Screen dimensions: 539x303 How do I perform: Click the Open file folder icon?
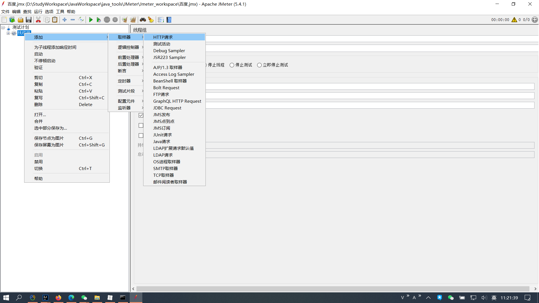[20, 20]
